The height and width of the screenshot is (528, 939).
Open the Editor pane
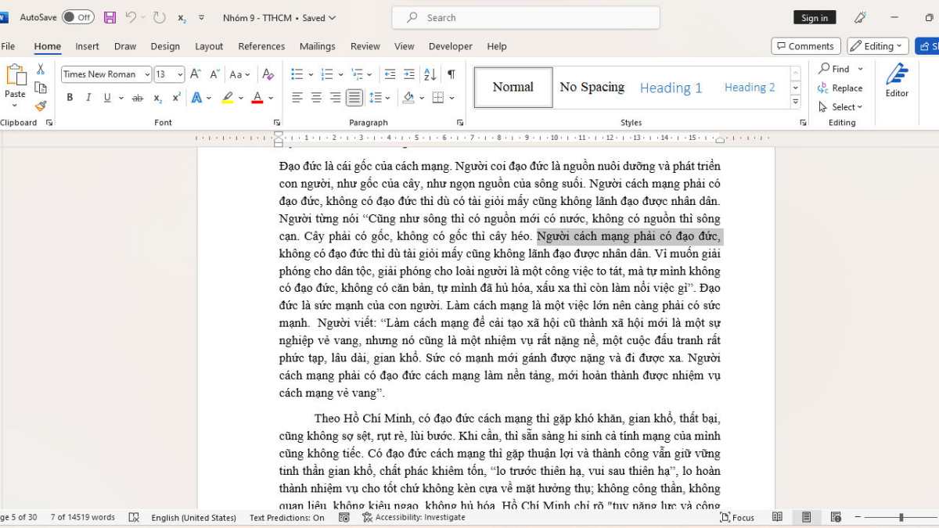[896, 84]
